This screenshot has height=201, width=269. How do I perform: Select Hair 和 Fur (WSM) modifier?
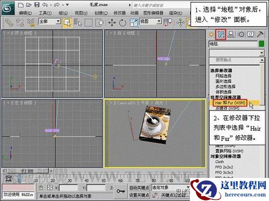pyautogui.click(x=230, y=103)
